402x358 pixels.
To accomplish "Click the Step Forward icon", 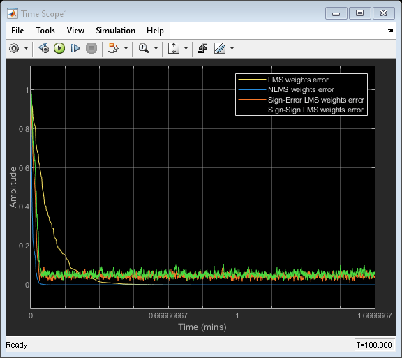I will 75,48.
